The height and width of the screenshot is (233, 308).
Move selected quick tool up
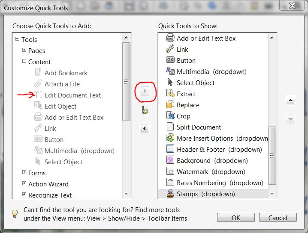pyautogui.click(x=290, y=100)
